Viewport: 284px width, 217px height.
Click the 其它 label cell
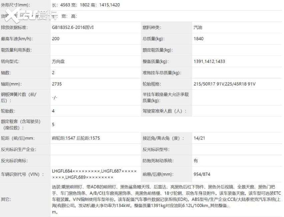[x=6, y=199]
